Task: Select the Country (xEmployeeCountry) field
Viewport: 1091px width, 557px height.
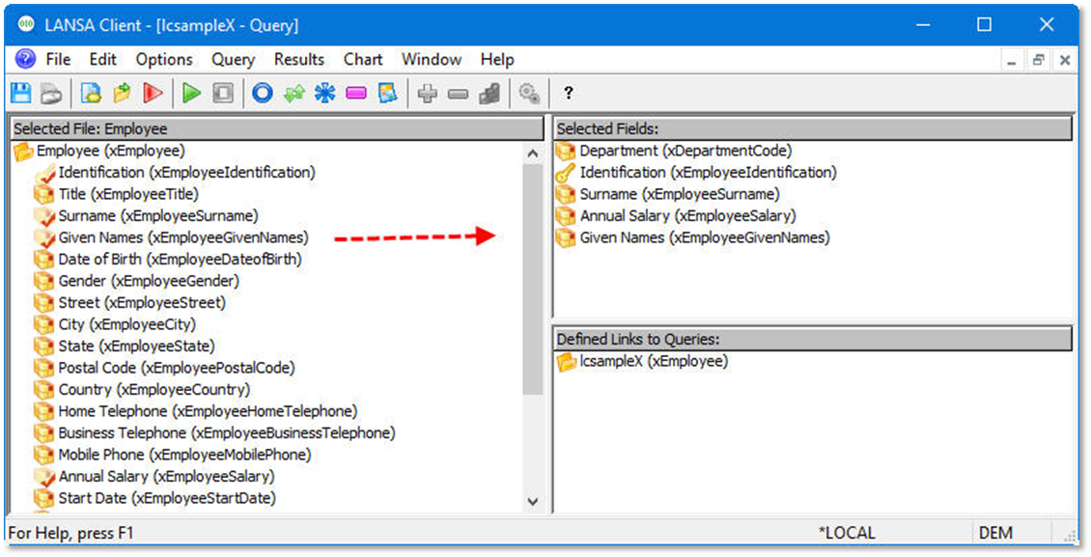Action: pos(142,389)
